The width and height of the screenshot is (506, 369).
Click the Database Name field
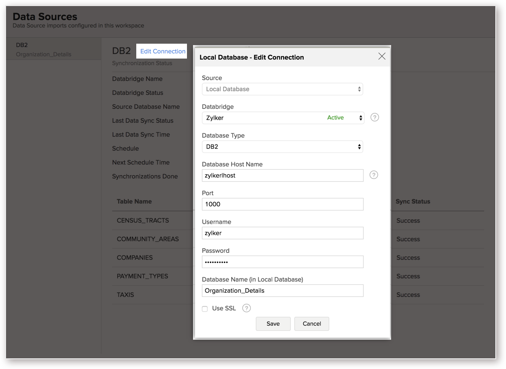pos(283,290)
